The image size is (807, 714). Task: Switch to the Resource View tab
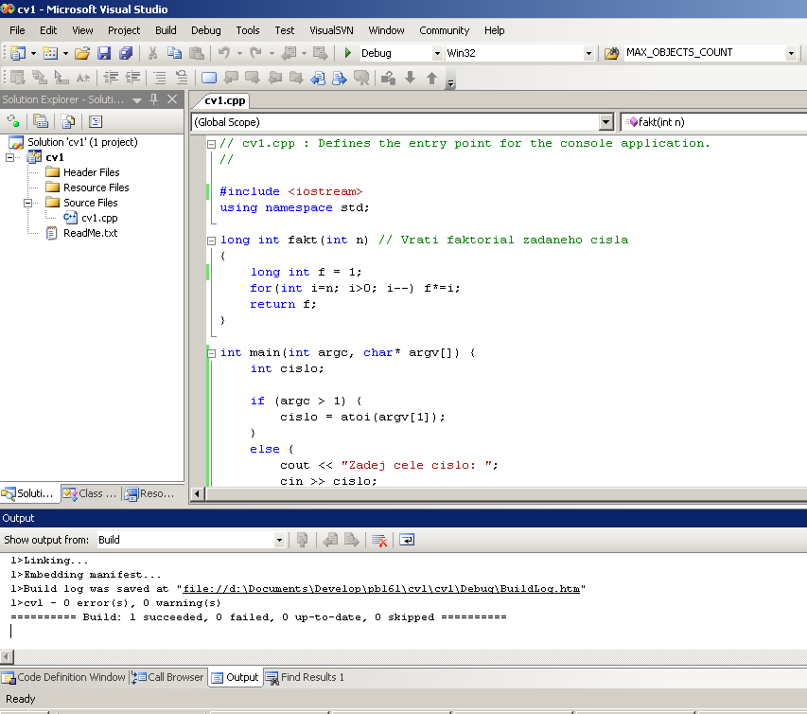tap(150, 493)
